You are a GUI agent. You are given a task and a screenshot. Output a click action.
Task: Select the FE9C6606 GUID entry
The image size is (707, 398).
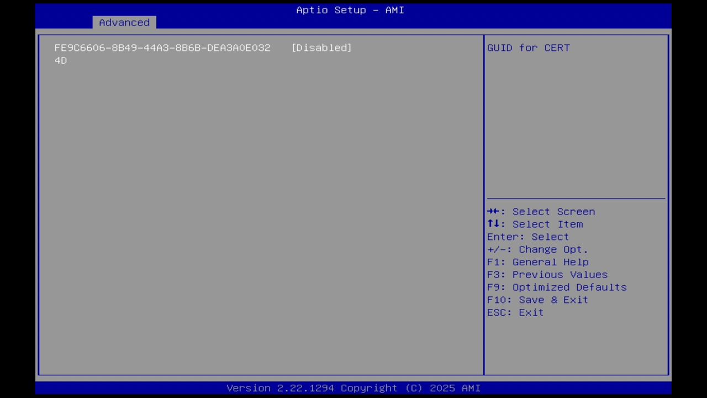pos(162,48)
